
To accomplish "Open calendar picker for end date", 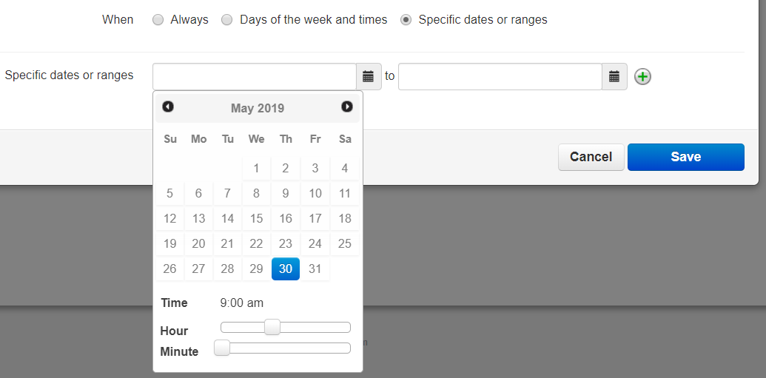I will pyautogui.click(x=614, y=76).
